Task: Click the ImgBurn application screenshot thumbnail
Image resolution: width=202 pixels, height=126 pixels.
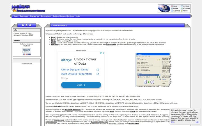Action: coord(153,70)
